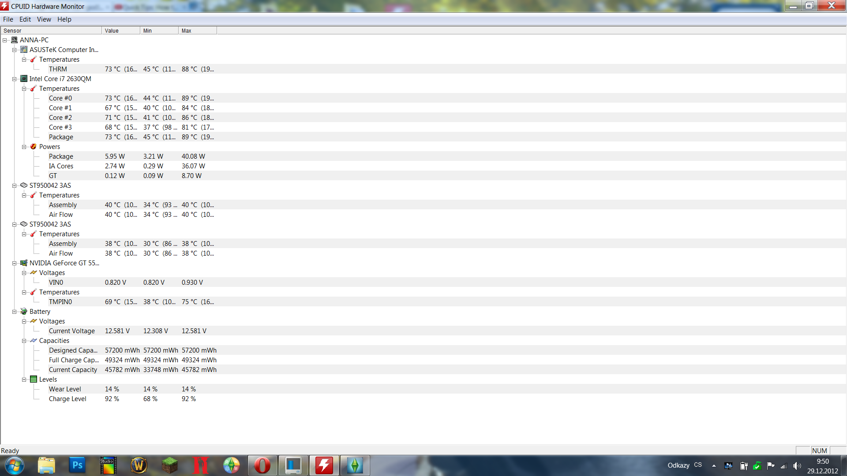Click the NVIDIA GeForce graphics card icon
Image resolution: width=847 pixels, height=476 pixels.
[x=24, y=263]
